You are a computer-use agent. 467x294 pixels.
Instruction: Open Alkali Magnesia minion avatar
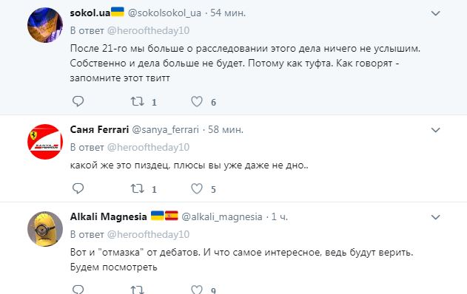(45, 229)
